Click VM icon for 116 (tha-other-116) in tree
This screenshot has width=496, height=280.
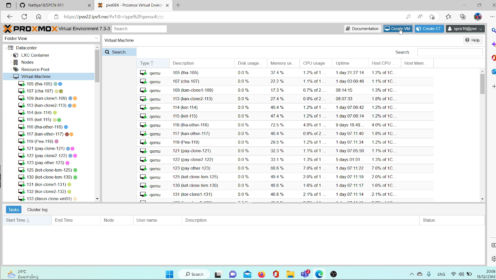pos(22,127)
